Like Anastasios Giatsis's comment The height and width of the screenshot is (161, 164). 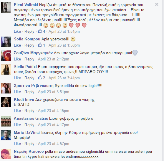click(17, 125)
